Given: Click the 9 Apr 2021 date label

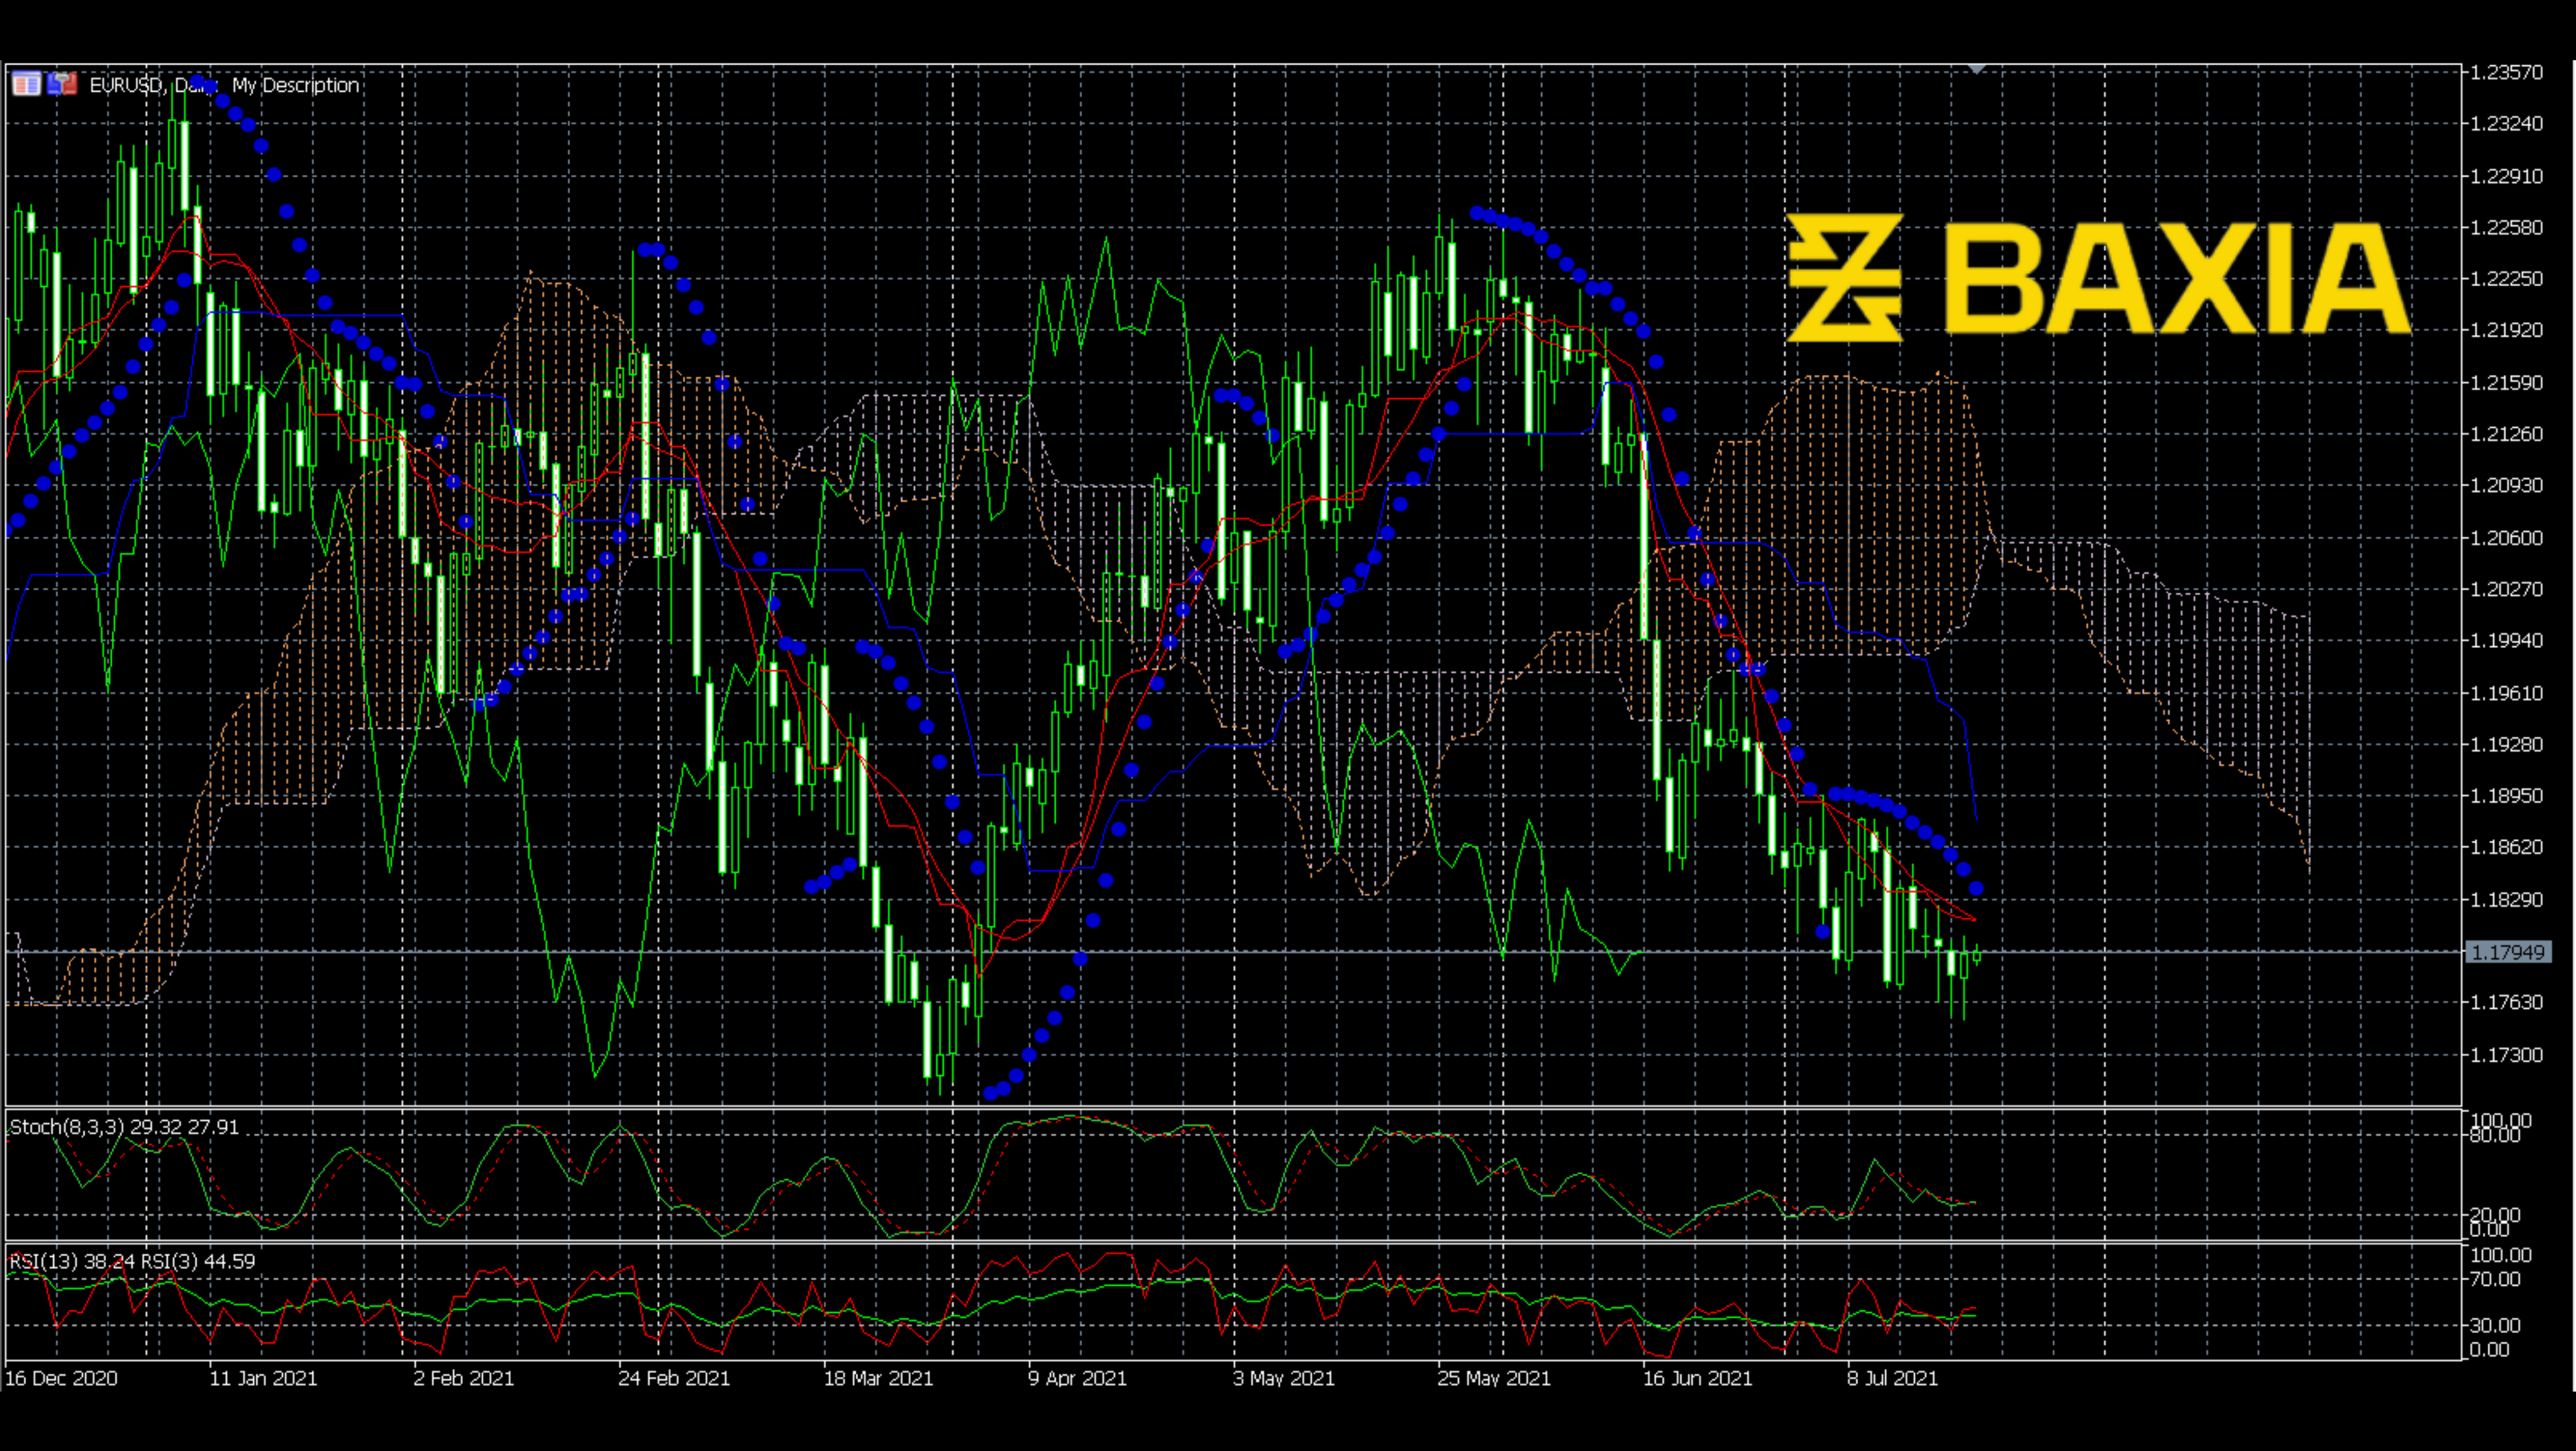Looking at the screenshot, I should click(1077, 1378).
